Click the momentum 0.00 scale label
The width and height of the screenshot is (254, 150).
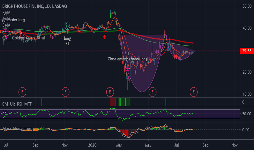[246, 130]
